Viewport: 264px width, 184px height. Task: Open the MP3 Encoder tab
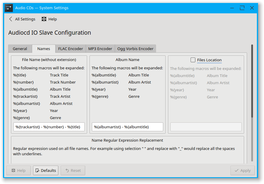[100, 49]
